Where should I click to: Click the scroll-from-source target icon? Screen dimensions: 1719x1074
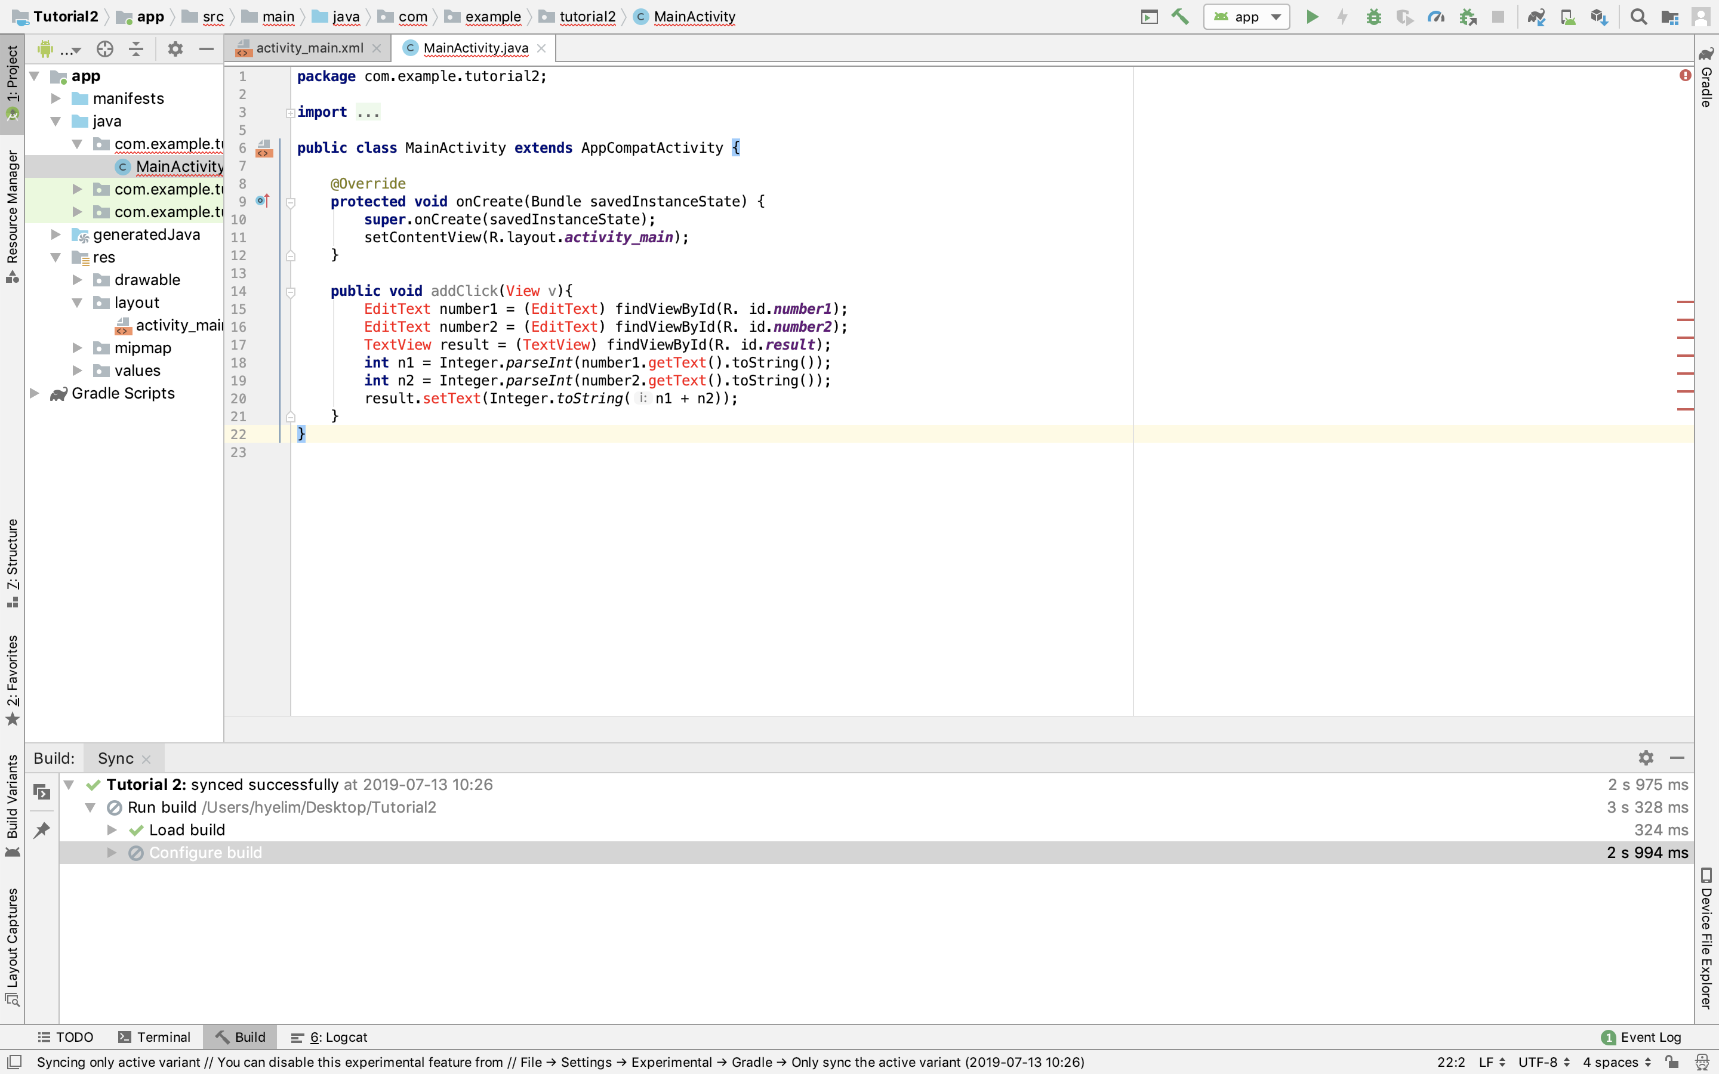point(105,48)
